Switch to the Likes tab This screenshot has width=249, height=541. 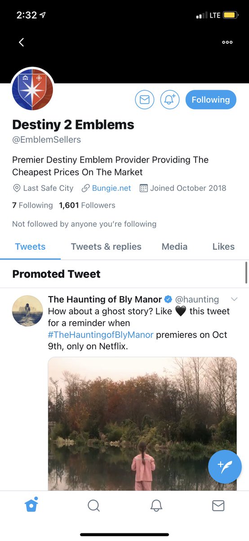pyautogui.click(x=223, y=247)
